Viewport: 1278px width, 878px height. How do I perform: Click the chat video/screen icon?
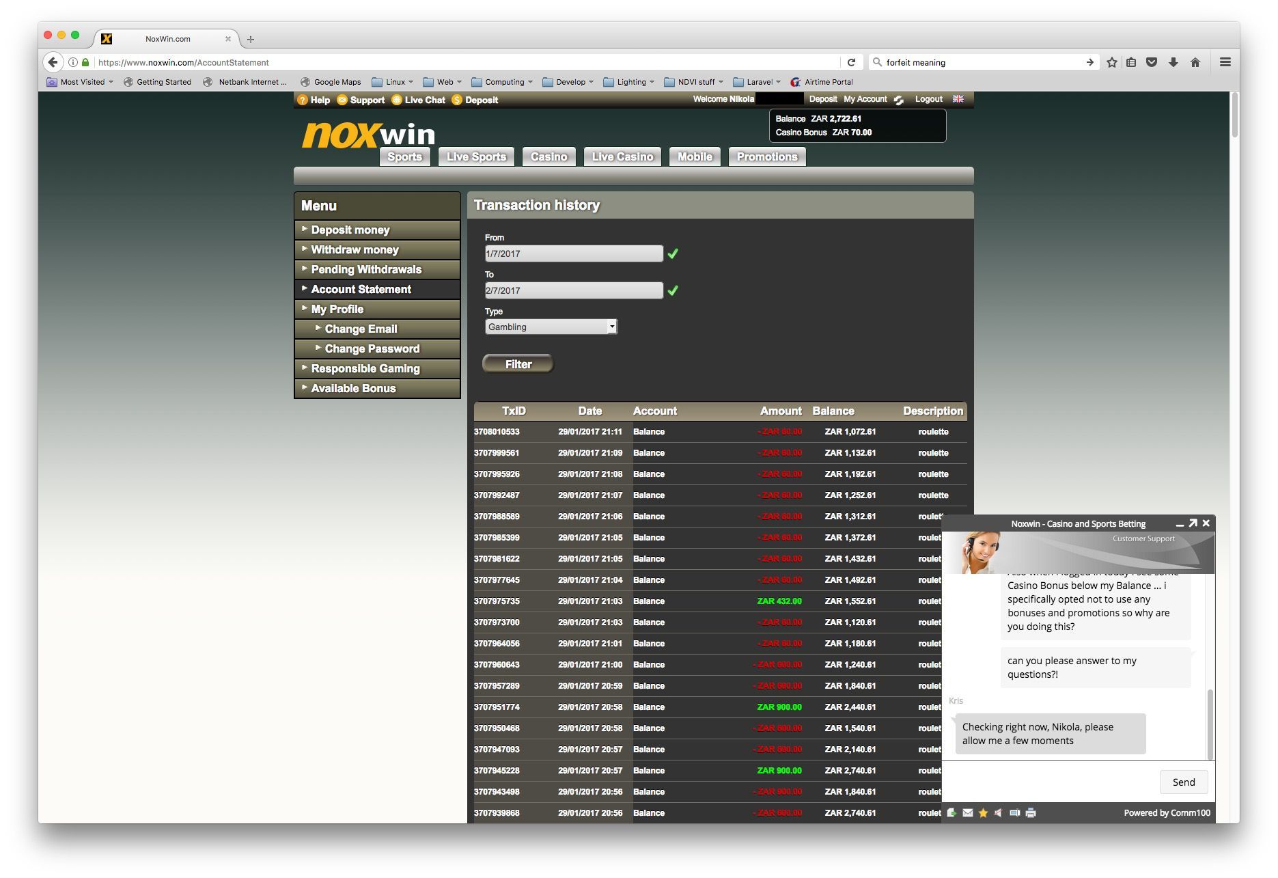point(1015,812)
